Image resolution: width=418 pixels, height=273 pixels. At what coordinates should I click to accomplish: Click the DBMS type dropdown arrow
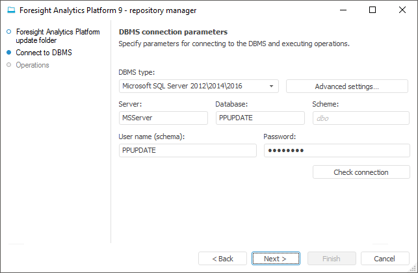[x=271, y=86]
